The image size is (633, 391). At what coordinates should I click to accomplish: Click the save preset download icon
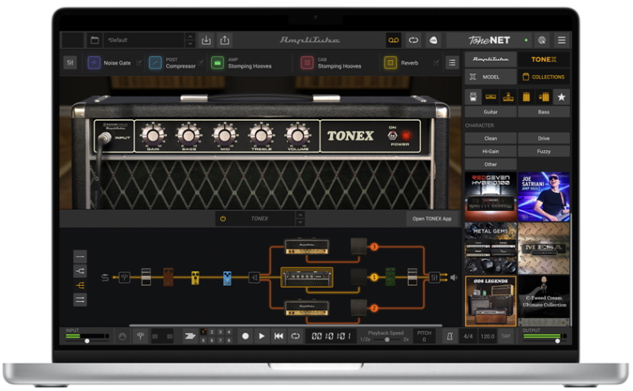click(x=207, y=40)
